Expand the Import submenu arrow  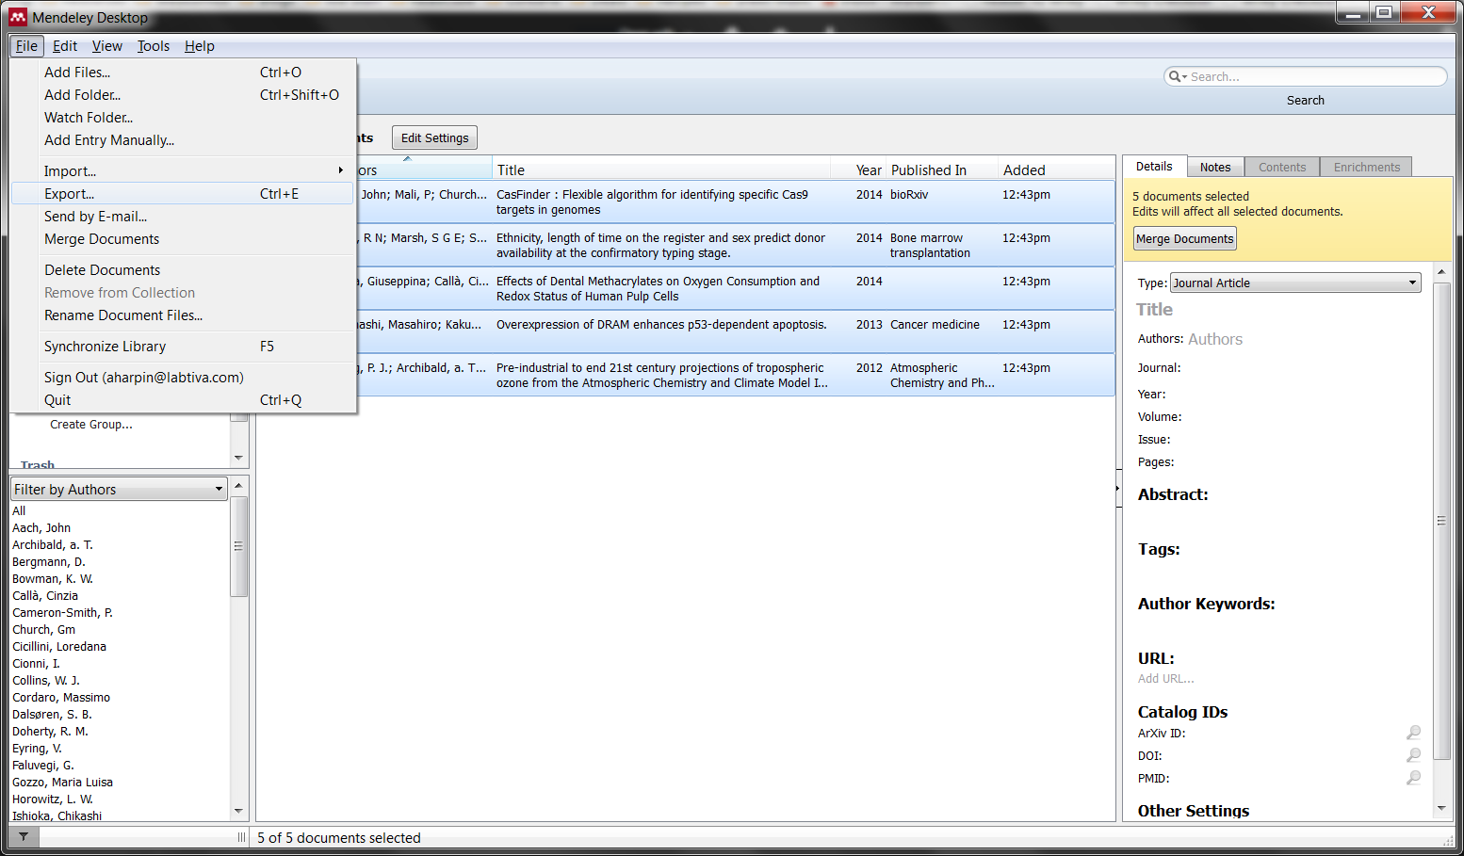click(x=341, y=170)
